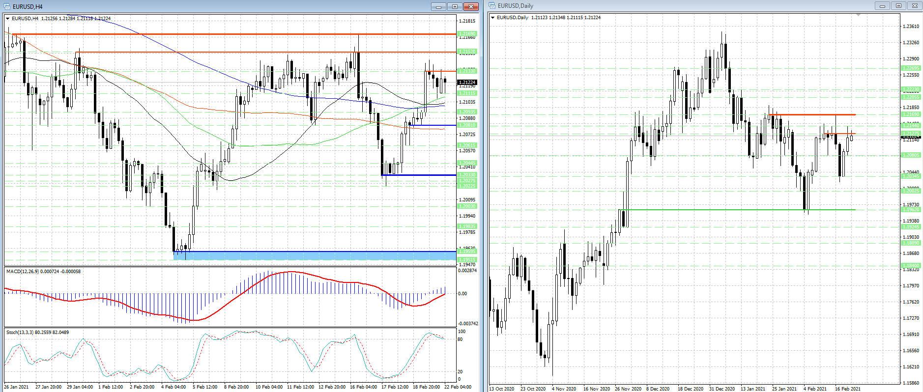
Task: Click the 22 Feb 04:00 date on H4 axis
Action: click(458, 387)
